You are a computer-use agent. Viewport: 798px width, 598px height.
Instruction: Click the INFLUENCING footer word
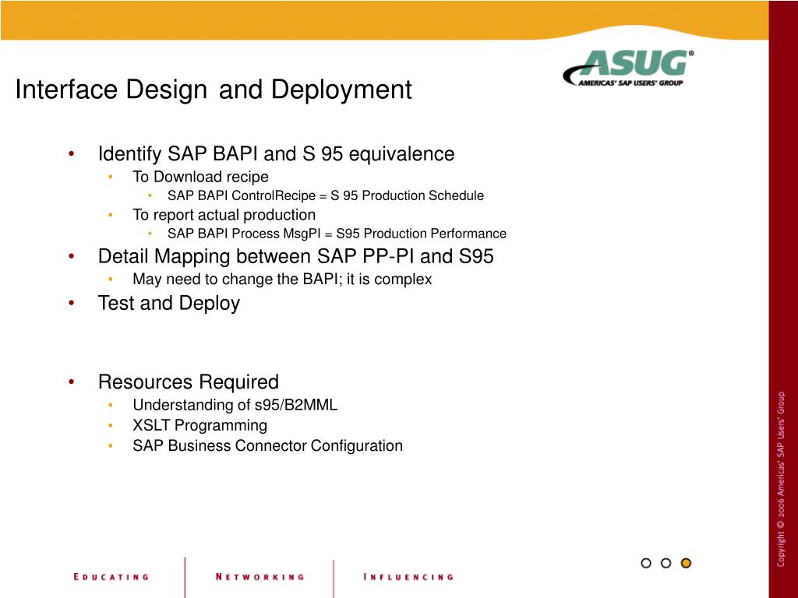click(408, 577)
